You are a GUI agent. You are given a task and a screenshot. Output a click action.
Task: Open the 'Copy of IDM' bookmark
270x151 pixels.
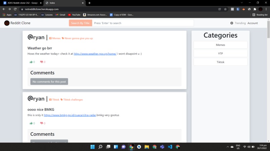(122, 15)
